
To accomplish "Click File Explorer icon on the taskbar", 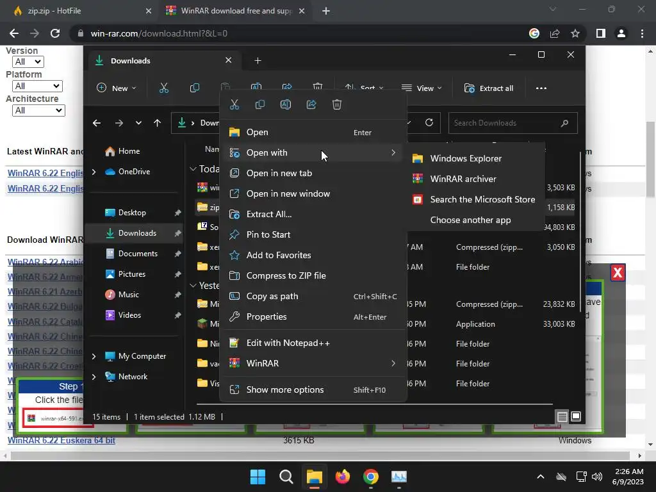I will 314,477.
